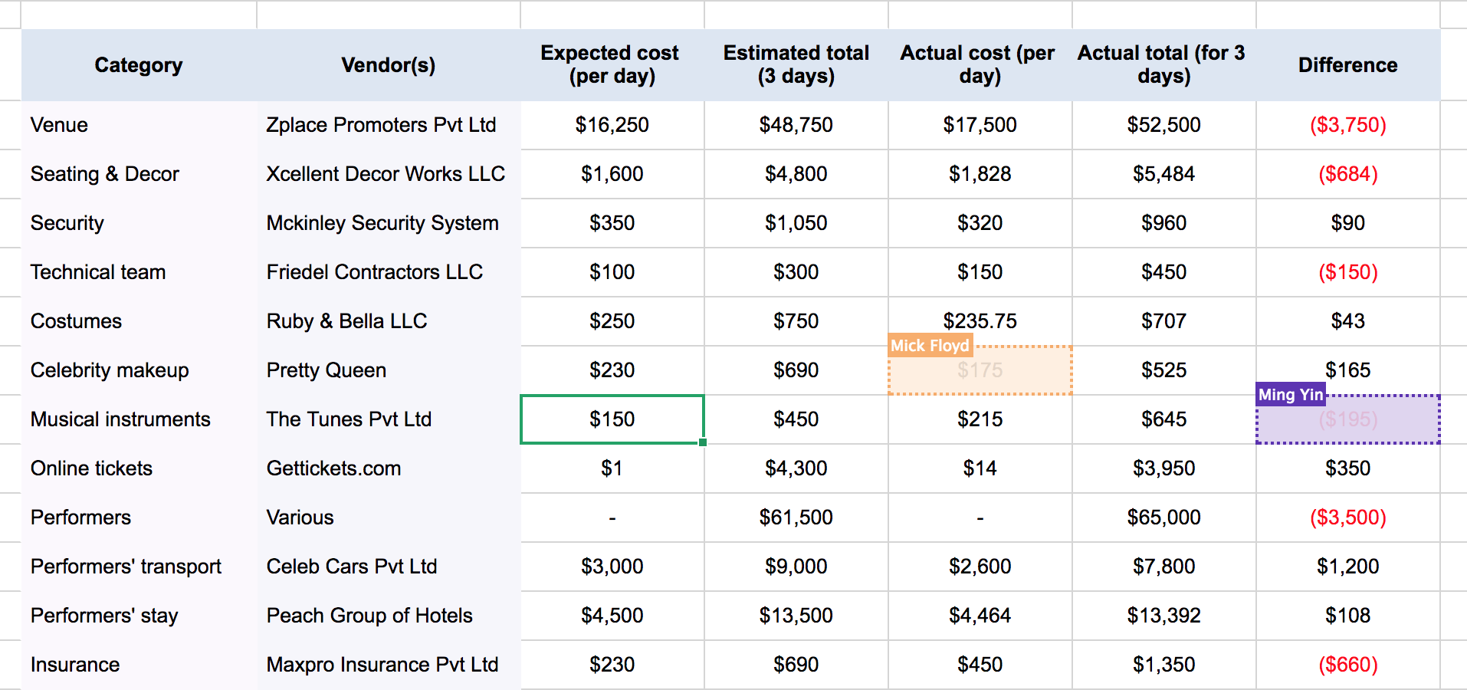Select the Venue category cell
The width and height of the screenshot is (1467, 690).
click(x=139, y=125)
